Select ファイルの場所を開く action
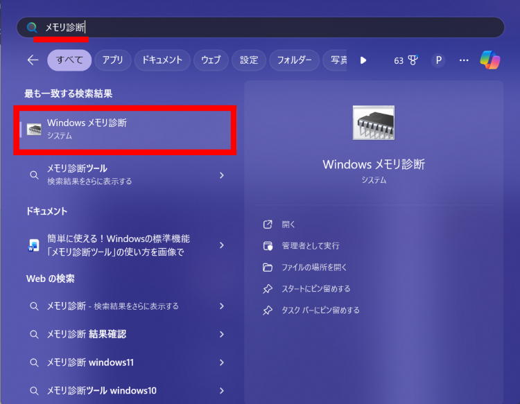The width and height of the screenshot is (520, 404). (x=314, y=267)
